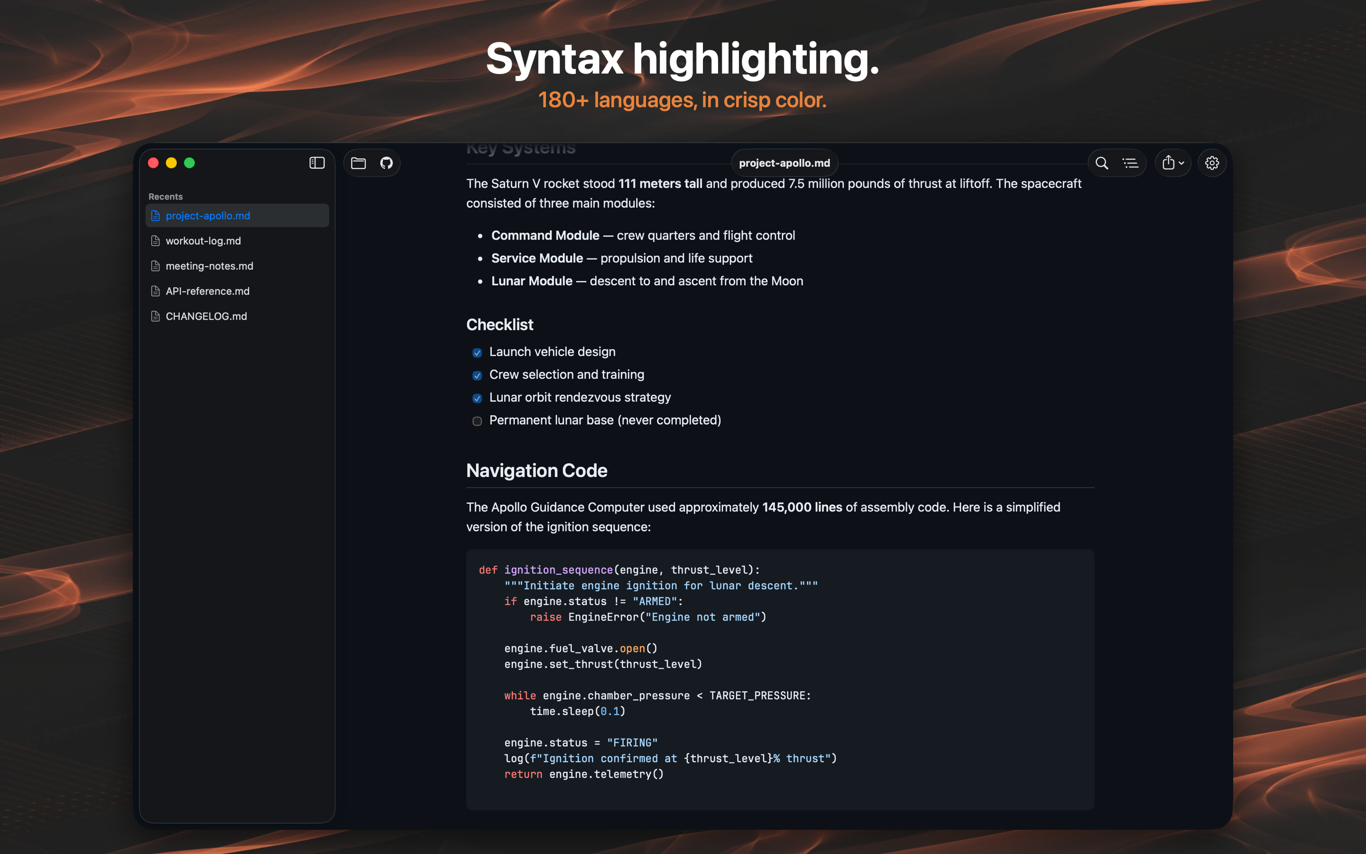
Task: Maximize window with green button
Action: 190,163
